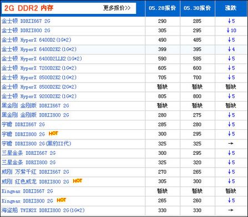Click 05.28 price 605 for HyperX 7200D2K2
This screenshot has width=248, height=217.
(162, 68)
